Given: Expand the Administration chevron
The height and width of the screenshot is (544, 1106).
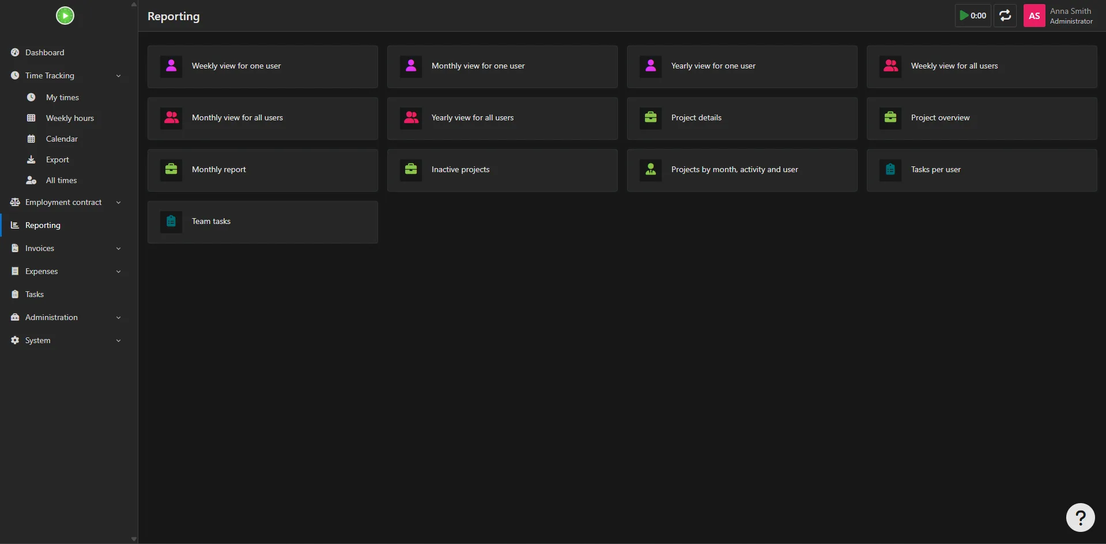Looking at the screenshot, I should (x=118, y=318).
